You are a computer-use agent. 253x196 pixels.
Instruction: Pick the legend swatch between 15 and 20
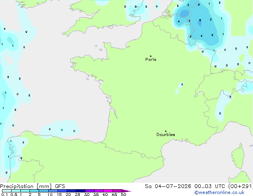pyautogui.click(x=62, y=191)
